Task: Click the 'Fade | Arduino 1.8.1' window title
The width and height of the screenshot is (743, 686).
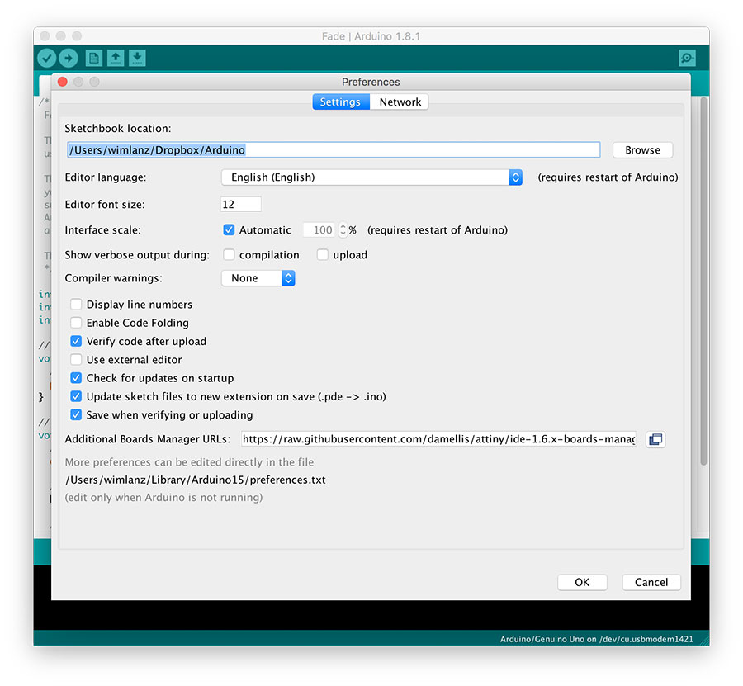Action: (x=371, y=36)
